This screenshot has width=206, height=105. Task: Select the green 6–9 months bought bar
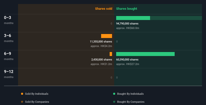point(146,54)
